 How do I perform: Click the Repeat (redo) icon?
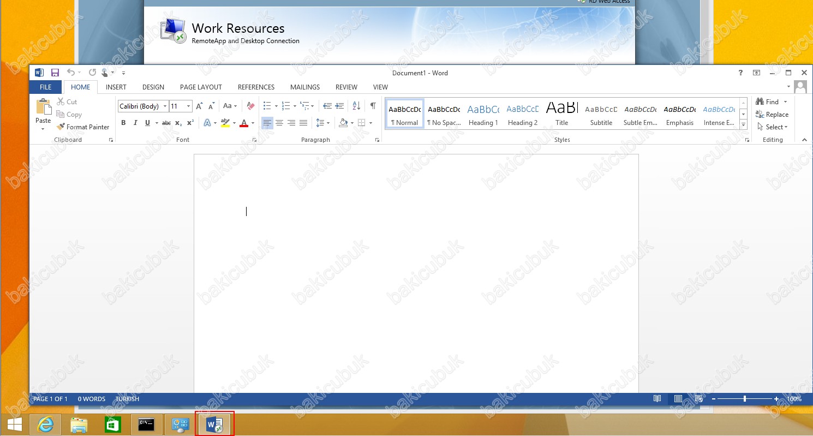(92, 73)
